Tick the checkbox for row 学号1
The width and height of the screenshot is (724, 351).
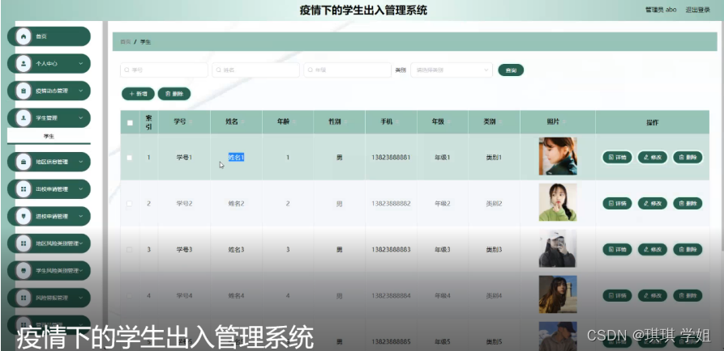point(130,158)
